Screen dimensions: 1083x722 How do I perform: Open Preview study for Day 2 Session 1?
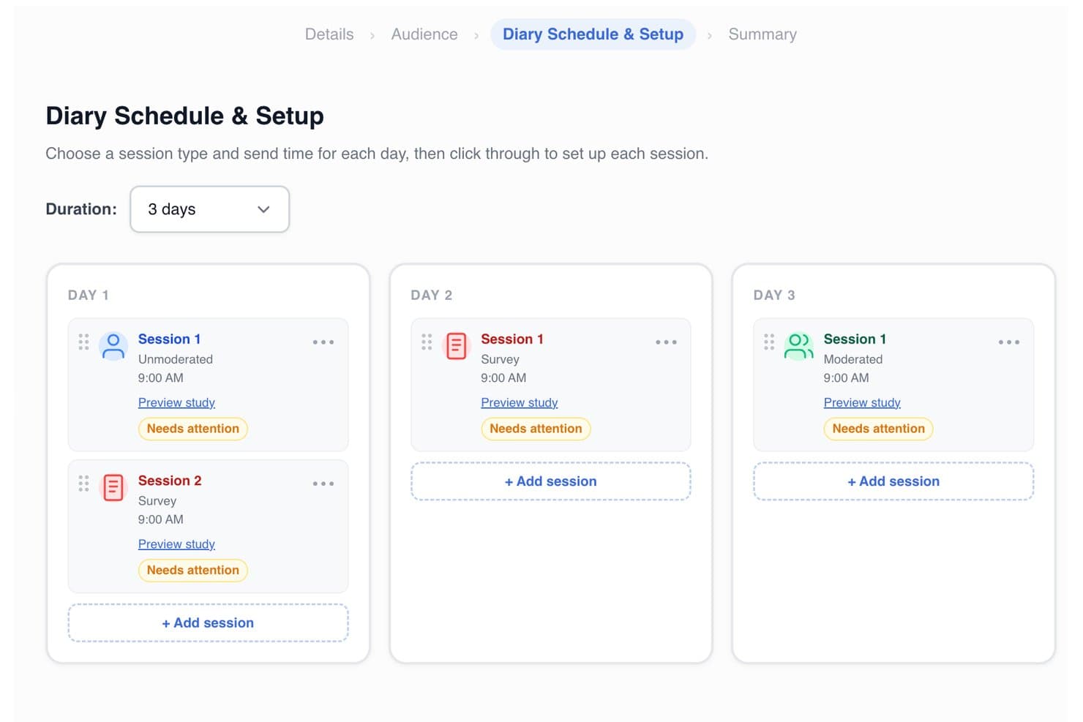520,403
